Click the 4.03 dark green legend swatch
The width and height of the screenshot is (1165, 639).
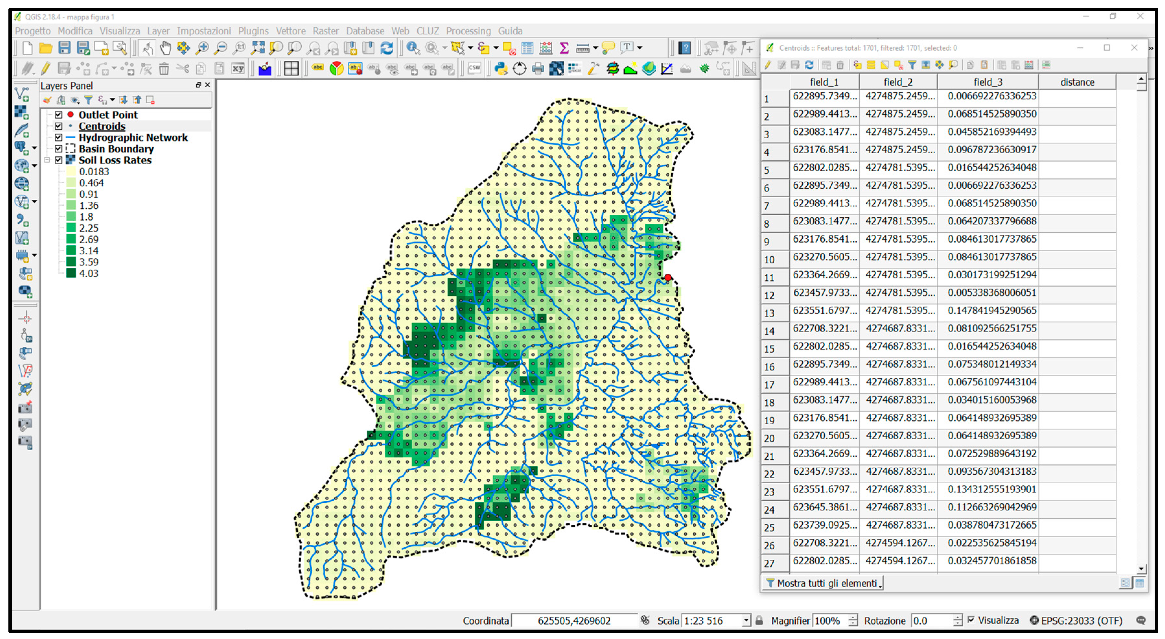coord(71,273)
